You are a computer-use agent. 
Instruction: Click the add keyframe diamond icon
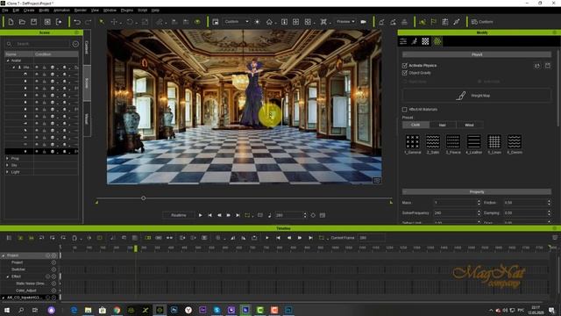(x=313, y=215)
